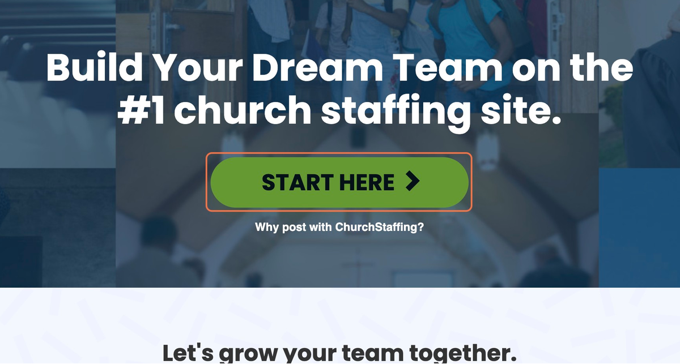
Task: Open the Why post with ChurchStaffing? link
Action: coord(339,228)
